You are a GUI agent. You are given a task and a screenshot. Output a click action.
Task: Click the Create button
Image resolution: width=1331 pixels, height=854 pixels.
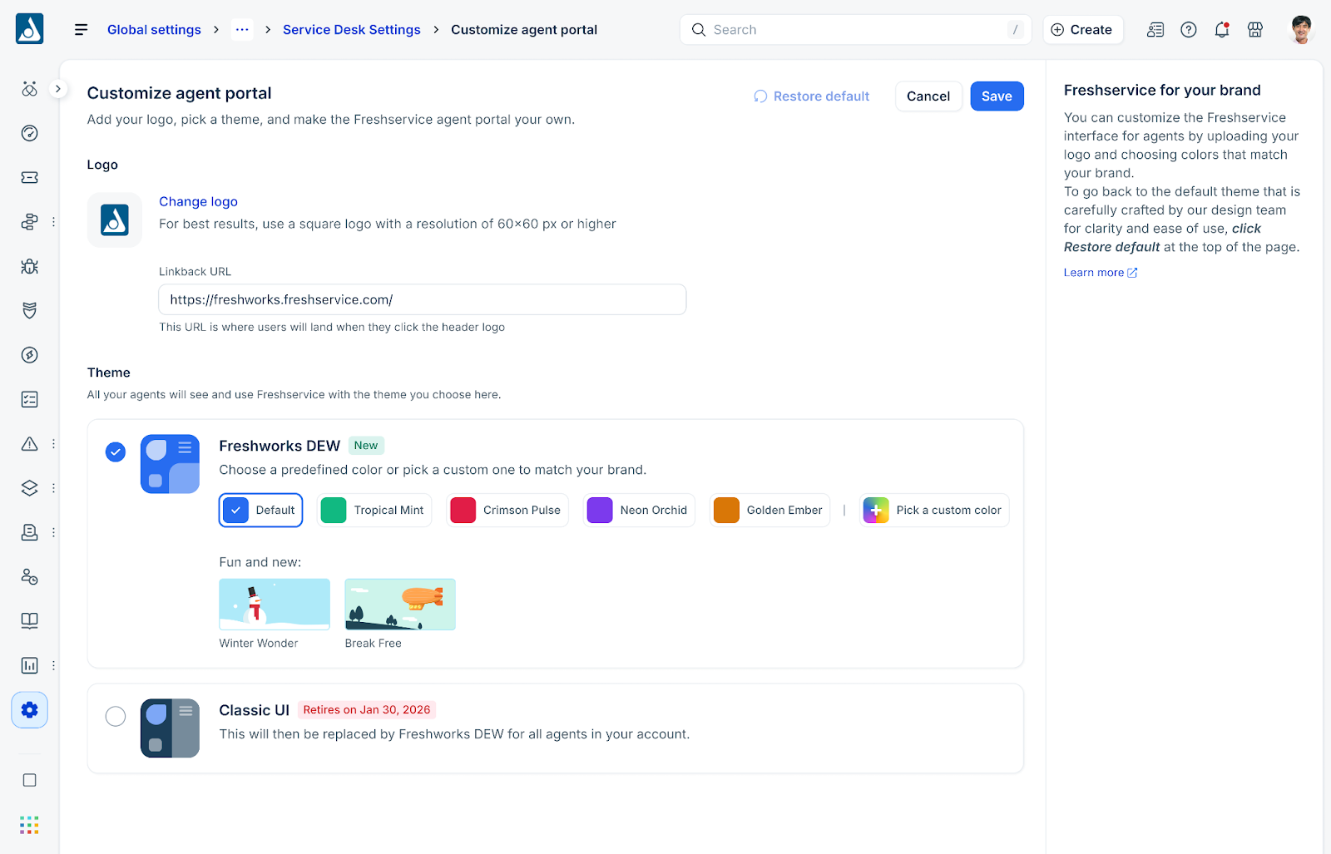[x=1082, y=30]
